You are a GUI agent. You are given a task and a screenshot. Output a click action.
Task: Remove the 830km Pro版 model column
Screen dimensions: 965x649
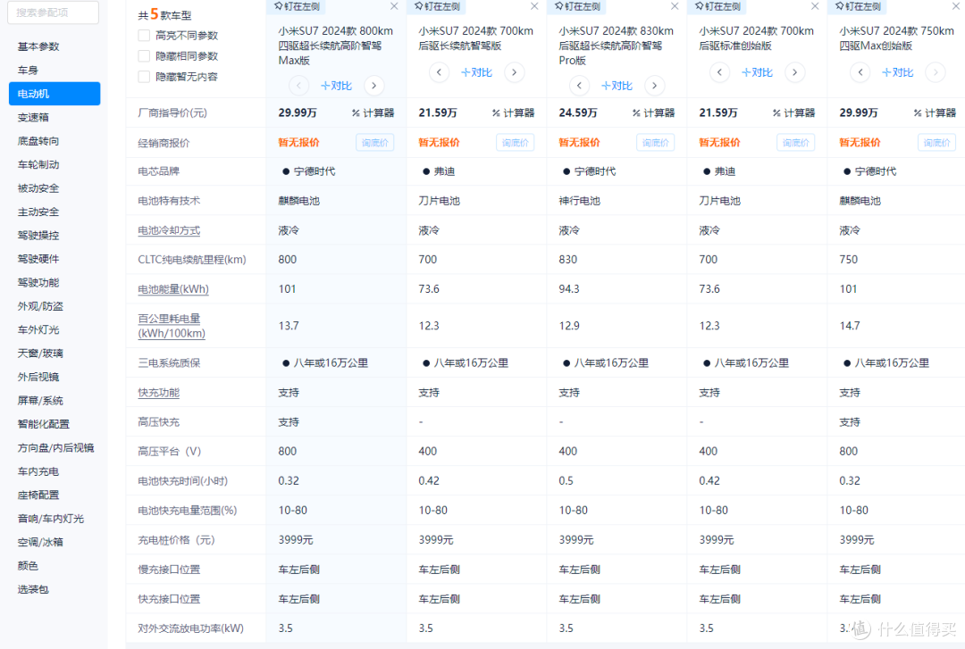(675, 6)
